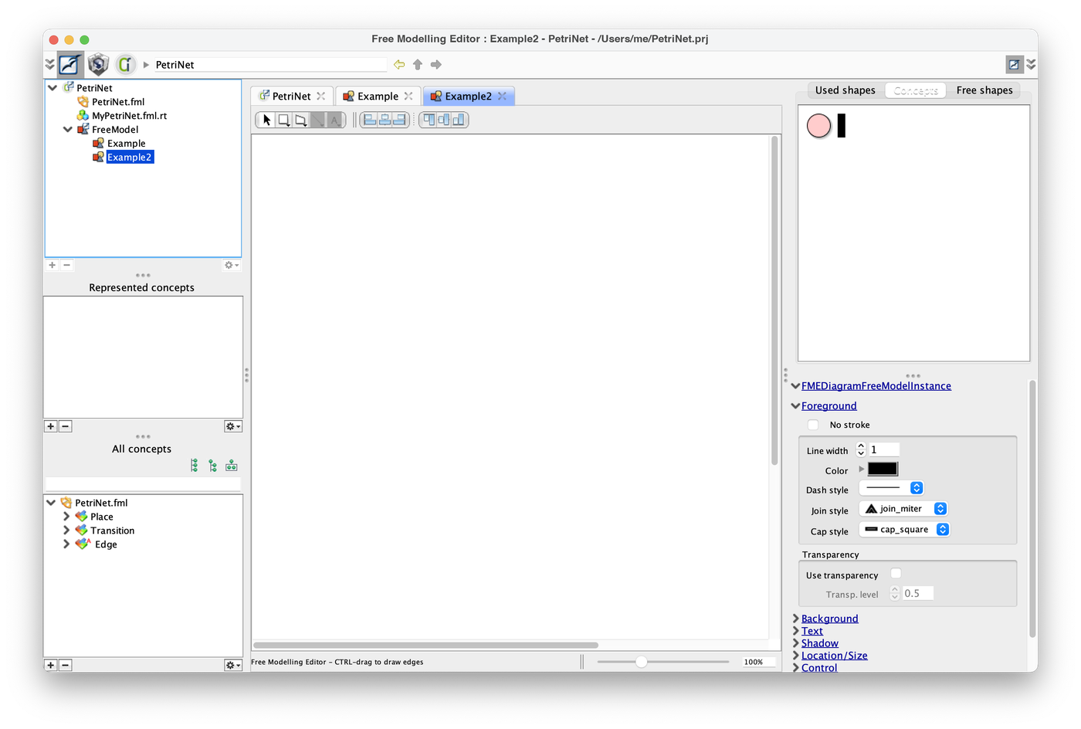Click the first green hierarchy view icon
1081x729 pixels.
[x=195, y=466]
